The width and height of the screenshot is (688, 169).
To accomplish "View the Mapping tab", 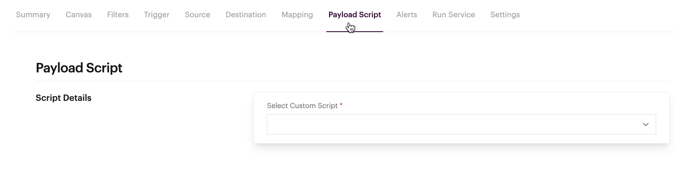I will [297, 15].
